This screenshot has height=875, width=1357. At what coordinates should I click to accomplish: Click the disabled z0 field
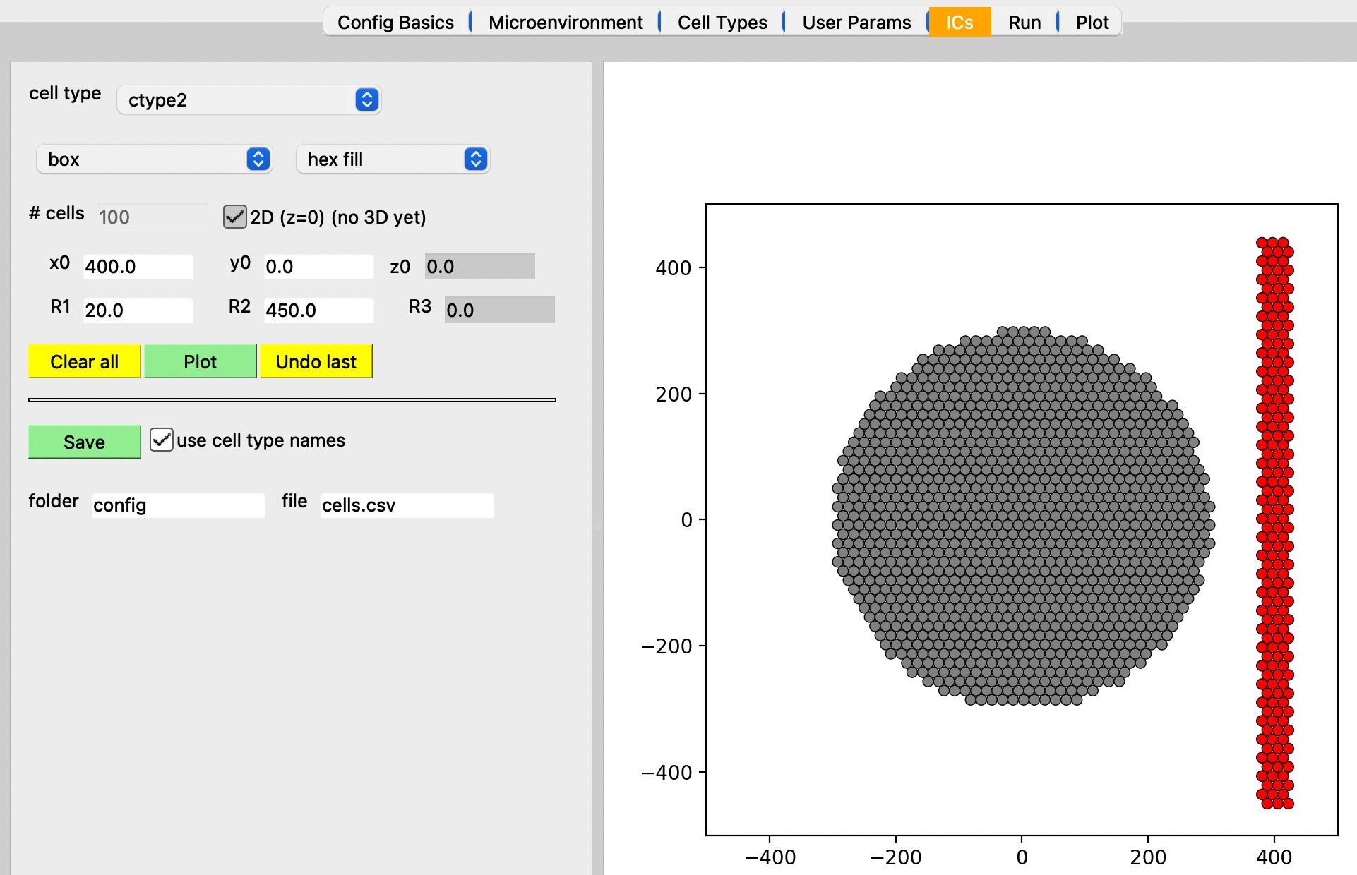pos(480,267)
